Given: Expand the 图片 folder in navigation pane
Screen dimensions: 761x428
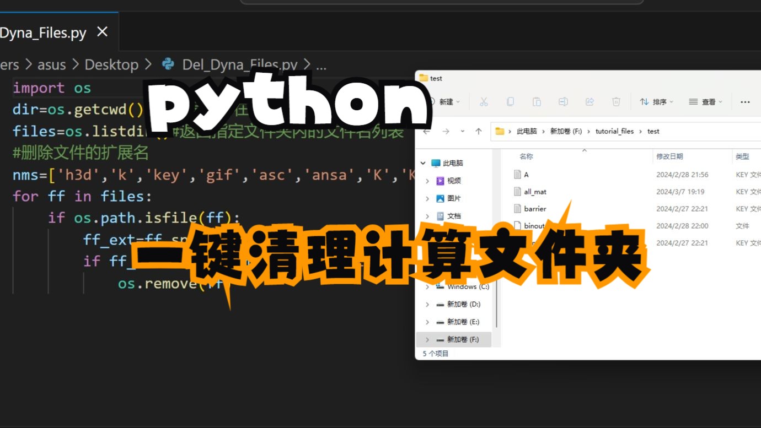Looking at the screenshot, I should [x=427, y=198].
